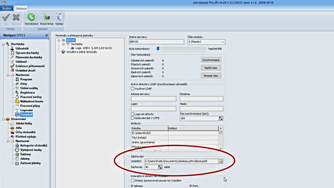Collapse the SERVIS terminal tree node
Viewport: 334px width, 188px height.
59,40
